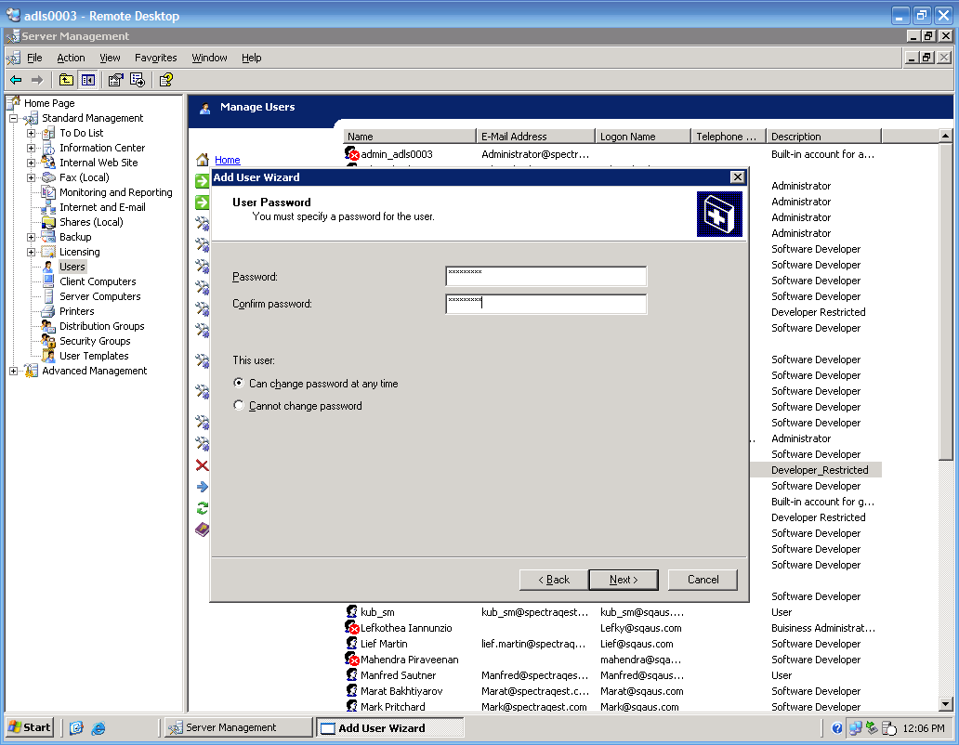
Task: Expand the To Do List node
Action: (31, 133)
